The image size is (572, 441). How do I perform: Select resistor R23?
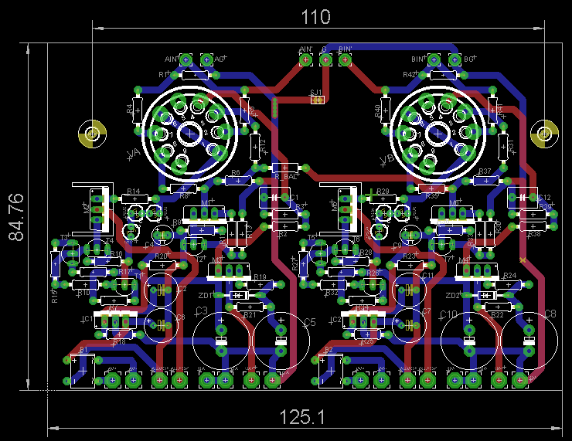pyautogui.click(x=410, y=265)
